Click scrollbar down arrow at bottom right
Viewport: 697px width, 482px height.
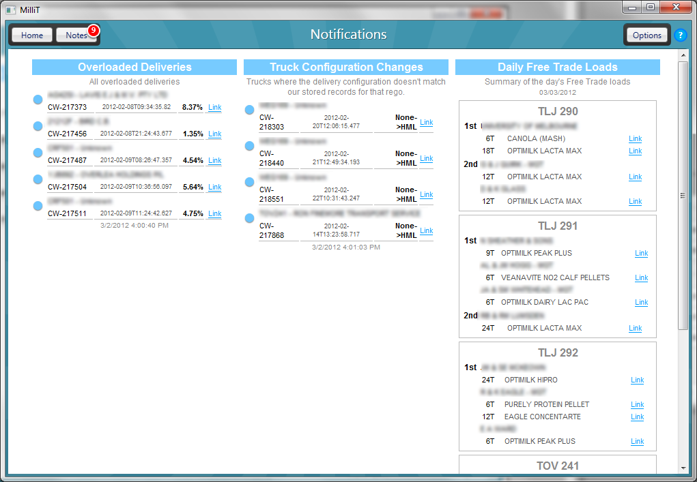(x=683, y=468)
